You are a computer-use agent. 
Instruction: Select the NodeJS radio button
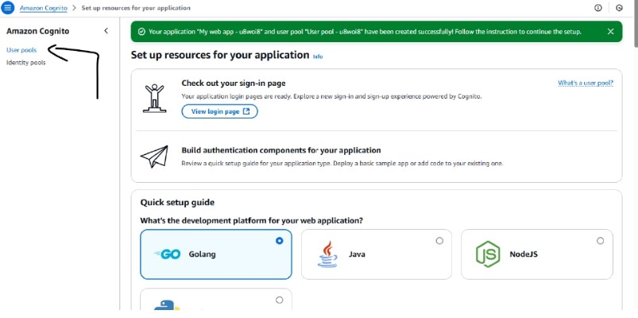coord(600,241)
